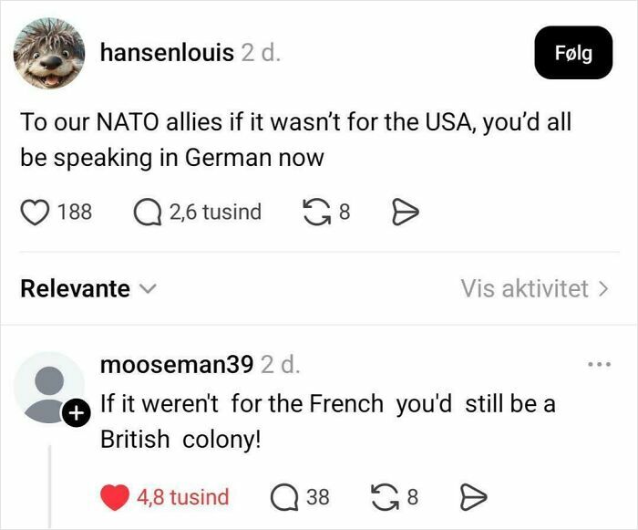Screen dimensions: 638x530
Task: Open the 2,6 tusind comments count
Action: click(215, 213)
